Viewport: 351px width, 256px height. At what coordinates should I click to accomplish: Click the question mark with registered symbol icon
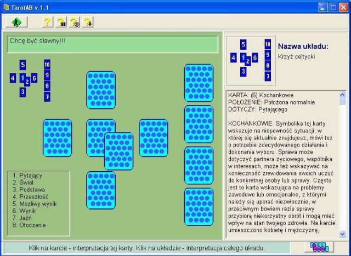pos(75,22)
